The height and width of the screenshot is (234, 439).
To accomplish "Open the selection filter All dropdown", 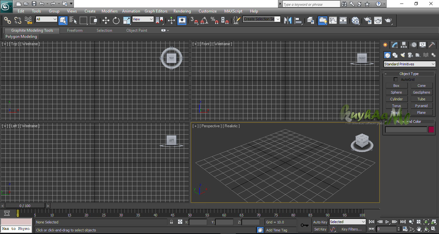I will pos(46,19).
